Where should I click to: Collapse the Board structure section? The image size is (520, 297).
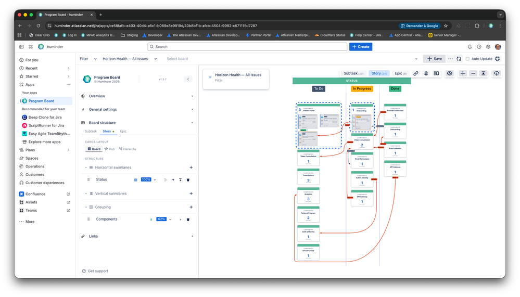(x=137, y=123)
